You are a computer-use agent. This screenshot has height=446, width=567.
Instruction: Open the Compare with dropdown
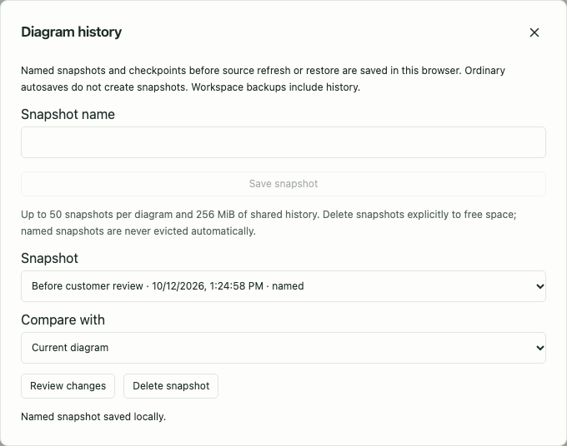click(283, 348)
